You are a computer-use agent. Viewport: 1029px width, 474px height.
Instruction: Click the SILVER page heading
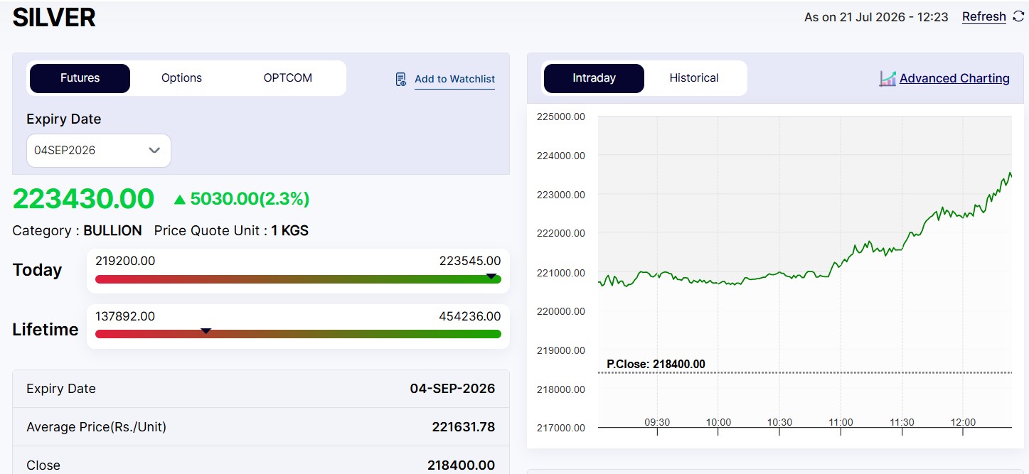(54, 18)
